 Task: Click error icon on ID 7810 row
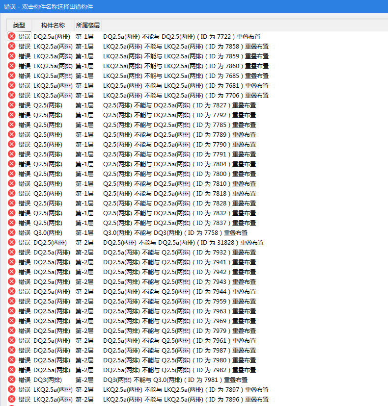tap(12, 183)
